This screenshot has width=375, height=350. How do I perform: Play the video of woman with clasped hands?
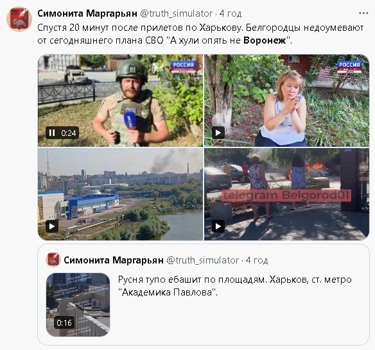tap(218, 133)
